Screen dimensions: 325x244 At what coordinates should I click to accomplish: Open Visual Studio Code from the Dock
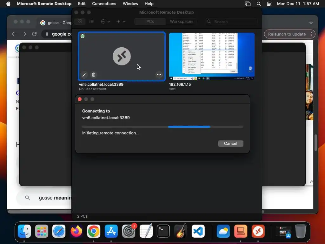pyautogui.click(x=198, y=231)
